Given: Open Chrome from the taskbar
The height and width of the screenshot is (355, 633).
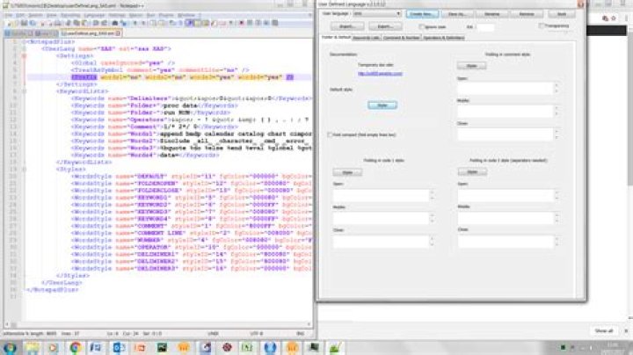Looking at the screenshot, I should pyautogui.click(x=75, y=347).
